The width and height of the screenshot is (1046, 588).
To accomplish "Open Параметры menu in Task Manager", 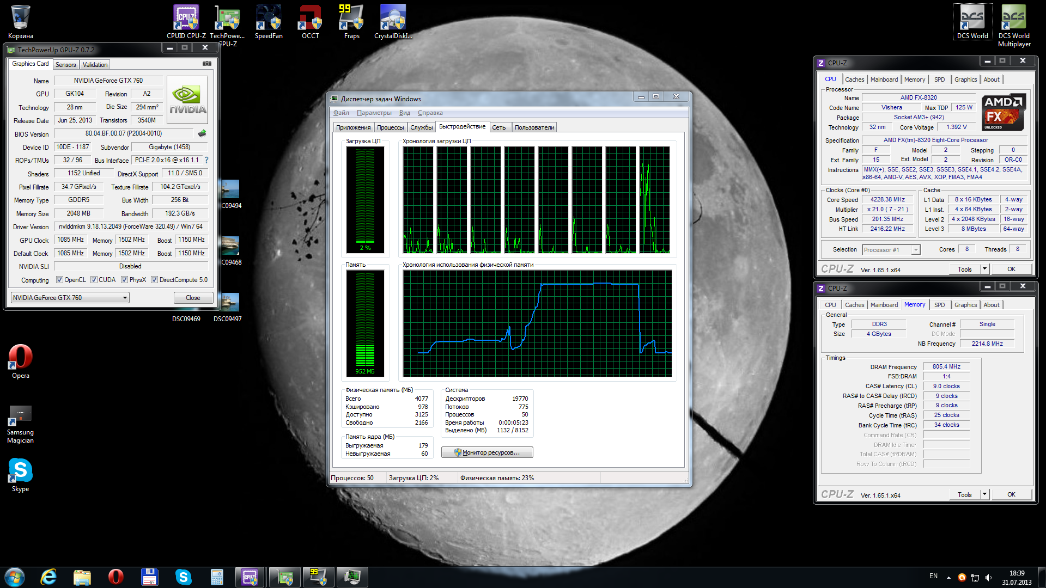I will (374, 113).
